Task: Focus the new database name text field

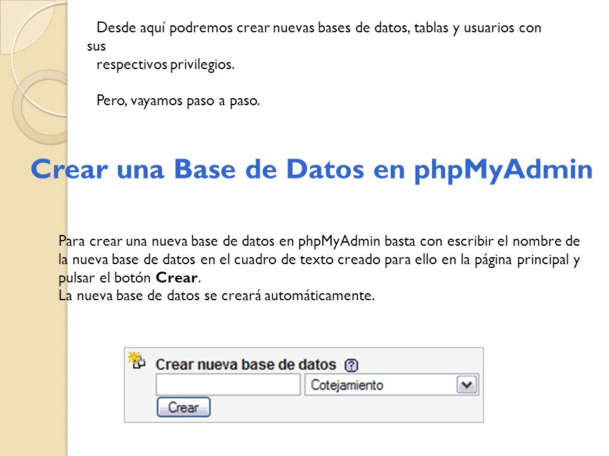Action: [x=228, y=384]
